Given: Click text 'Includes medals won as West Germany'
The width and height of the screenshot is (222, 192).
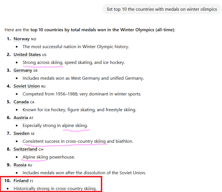Looking at the screenshot, I should (61, 78).
